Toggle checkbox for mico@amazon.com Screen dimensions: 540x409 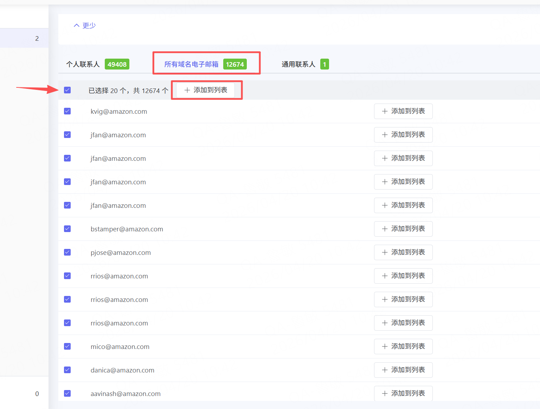[x=67, y=347]
